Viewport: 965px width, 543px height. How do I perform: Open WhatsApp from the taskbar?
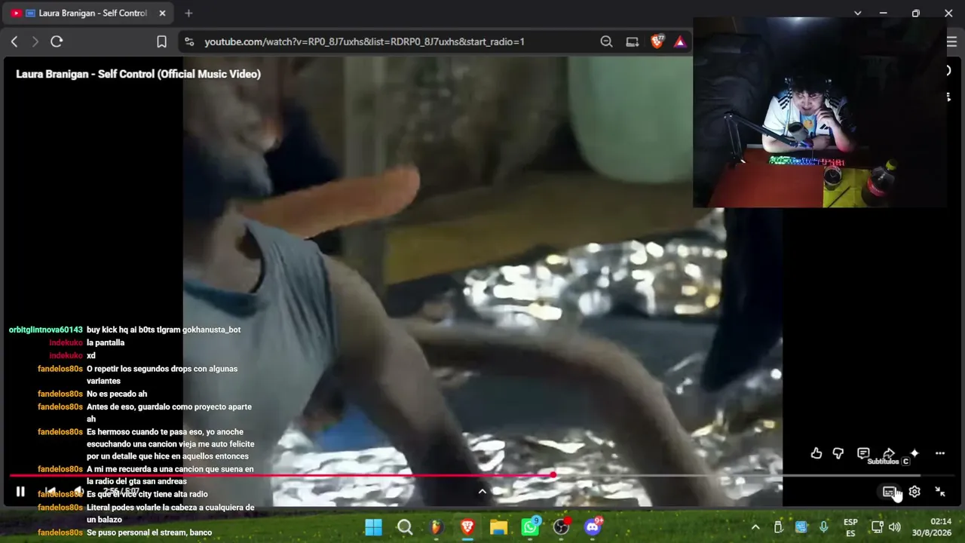(x=530, y=526)
